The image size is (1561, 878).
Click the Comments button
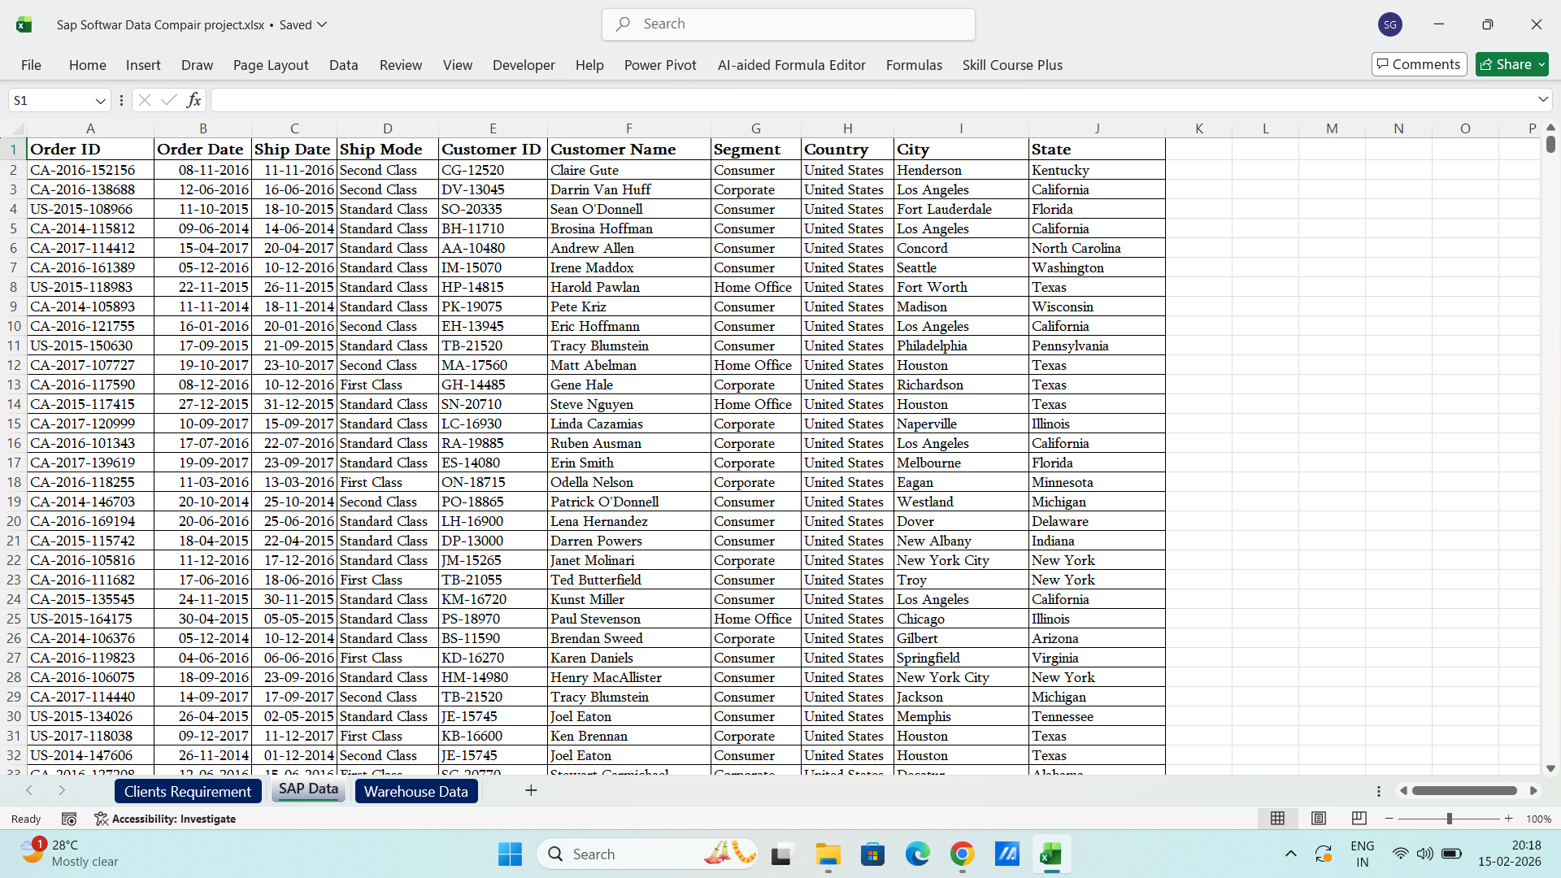click(x=1419, y=64)
